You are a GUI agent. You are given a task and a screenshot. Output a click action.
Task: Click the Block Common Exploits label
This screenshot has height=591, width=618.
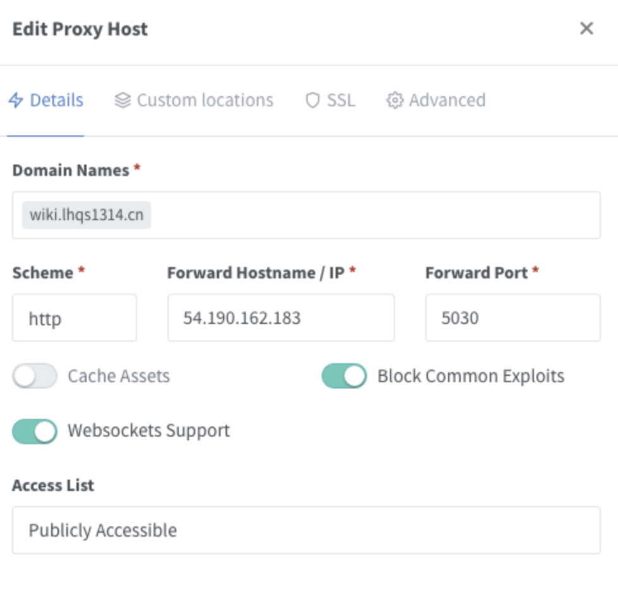471,376
